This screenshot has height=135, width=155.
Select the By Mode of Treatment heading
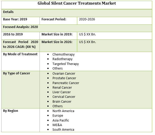click(20, 54)
